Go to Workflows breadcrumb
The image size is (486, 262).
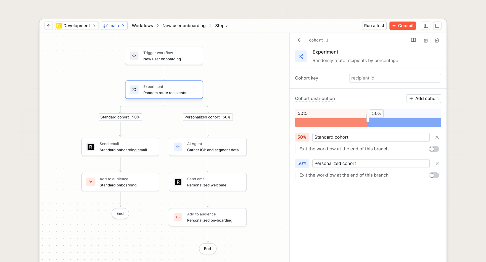tap(142, 26)
